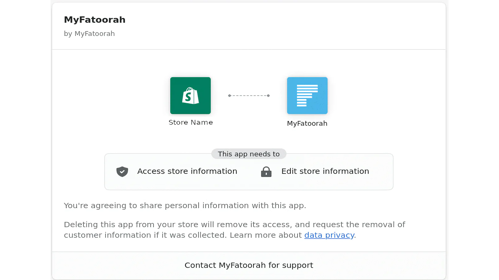Click the right endpoint dot of connector
Image resolution: width=499 pixels, height=280 pixels.
point(268,96)
